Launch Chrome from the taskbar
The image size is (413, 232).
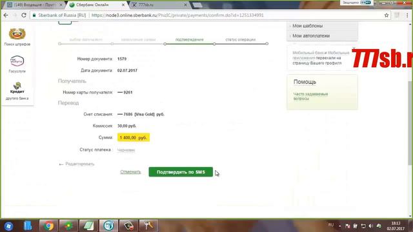click(x=49, y=226)
